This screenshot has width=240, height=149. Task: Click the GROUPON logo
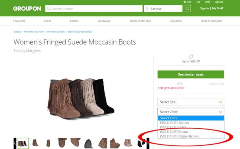27,9
